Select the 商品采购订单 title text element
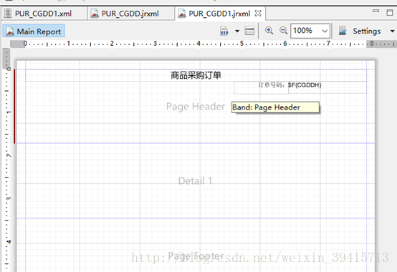Screen dimensions: 397x272 tap(196, 75)
